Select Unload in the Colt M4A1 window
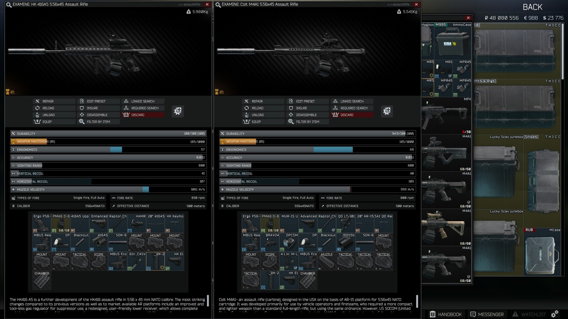The height and width of the screenshot is (319, 568). (263, 115)
